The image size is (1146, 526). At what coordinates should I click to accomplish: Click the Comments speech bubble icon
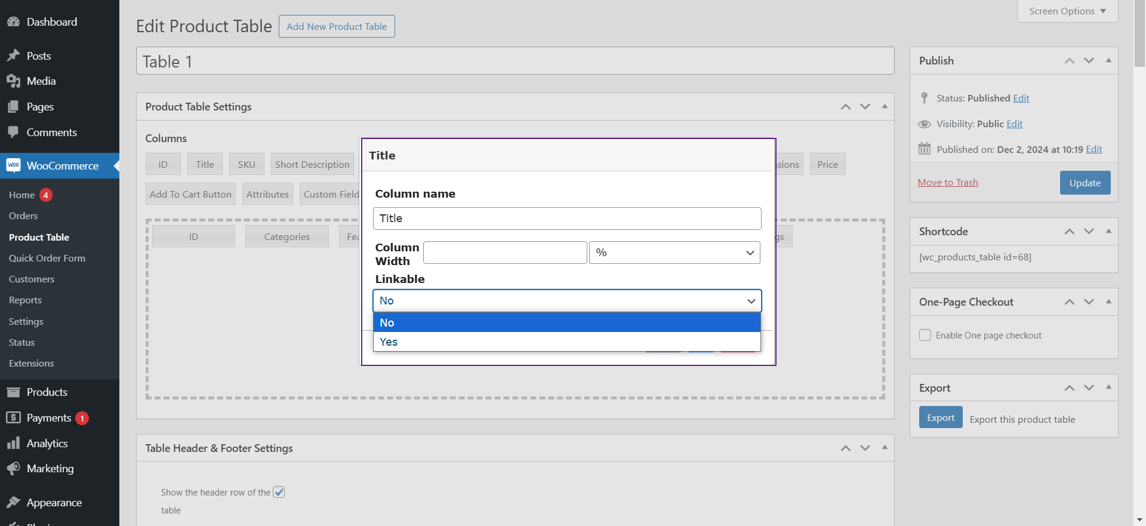[x=13, y=132]
